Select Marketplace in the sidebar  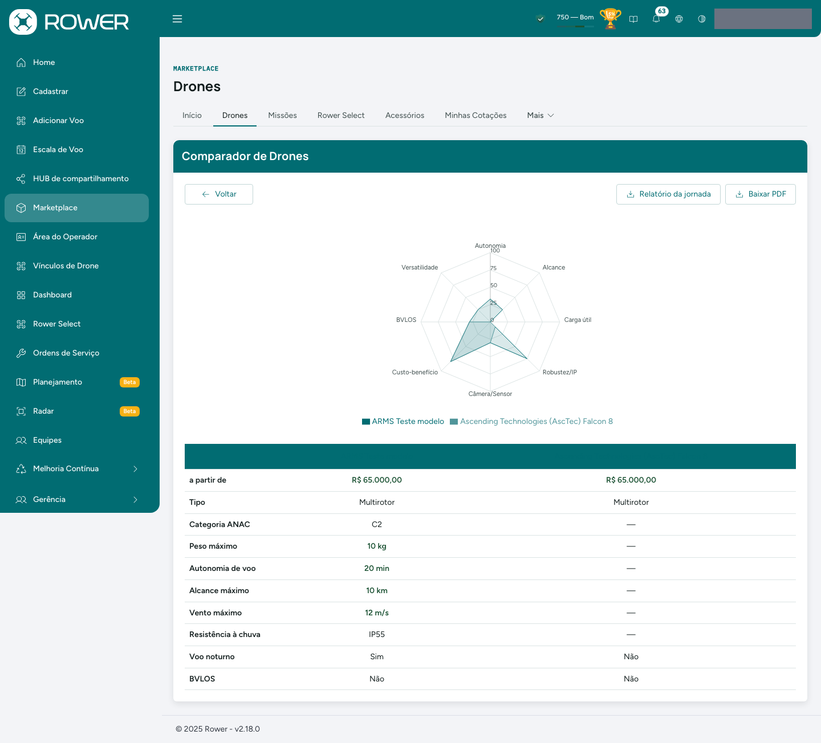pyautogui.click(x=76, y=208)
